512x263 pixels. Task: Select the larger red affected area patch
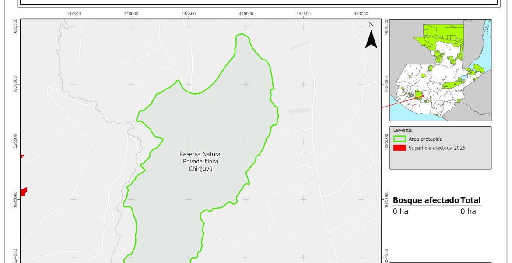(x=23, y=192)
